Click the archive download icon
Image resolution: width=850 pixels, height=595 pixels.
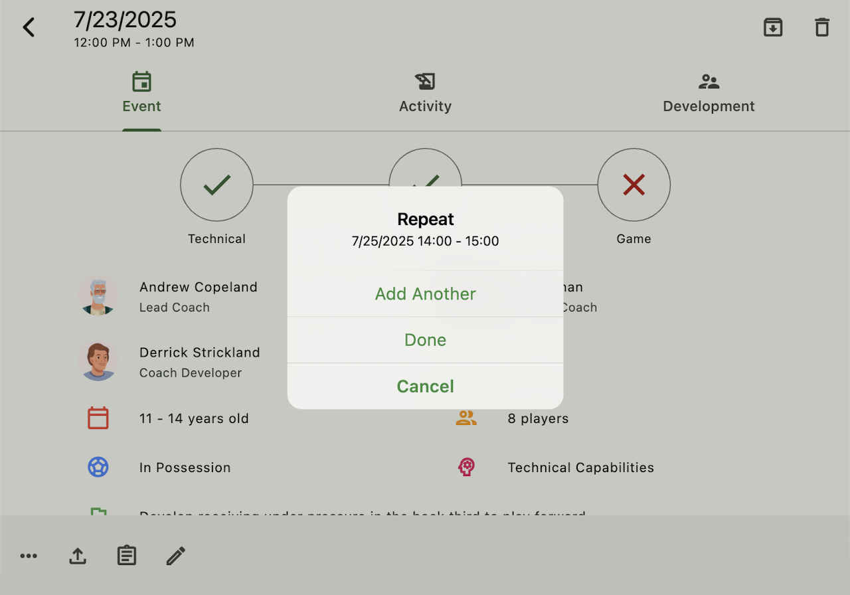coord(773,27)
